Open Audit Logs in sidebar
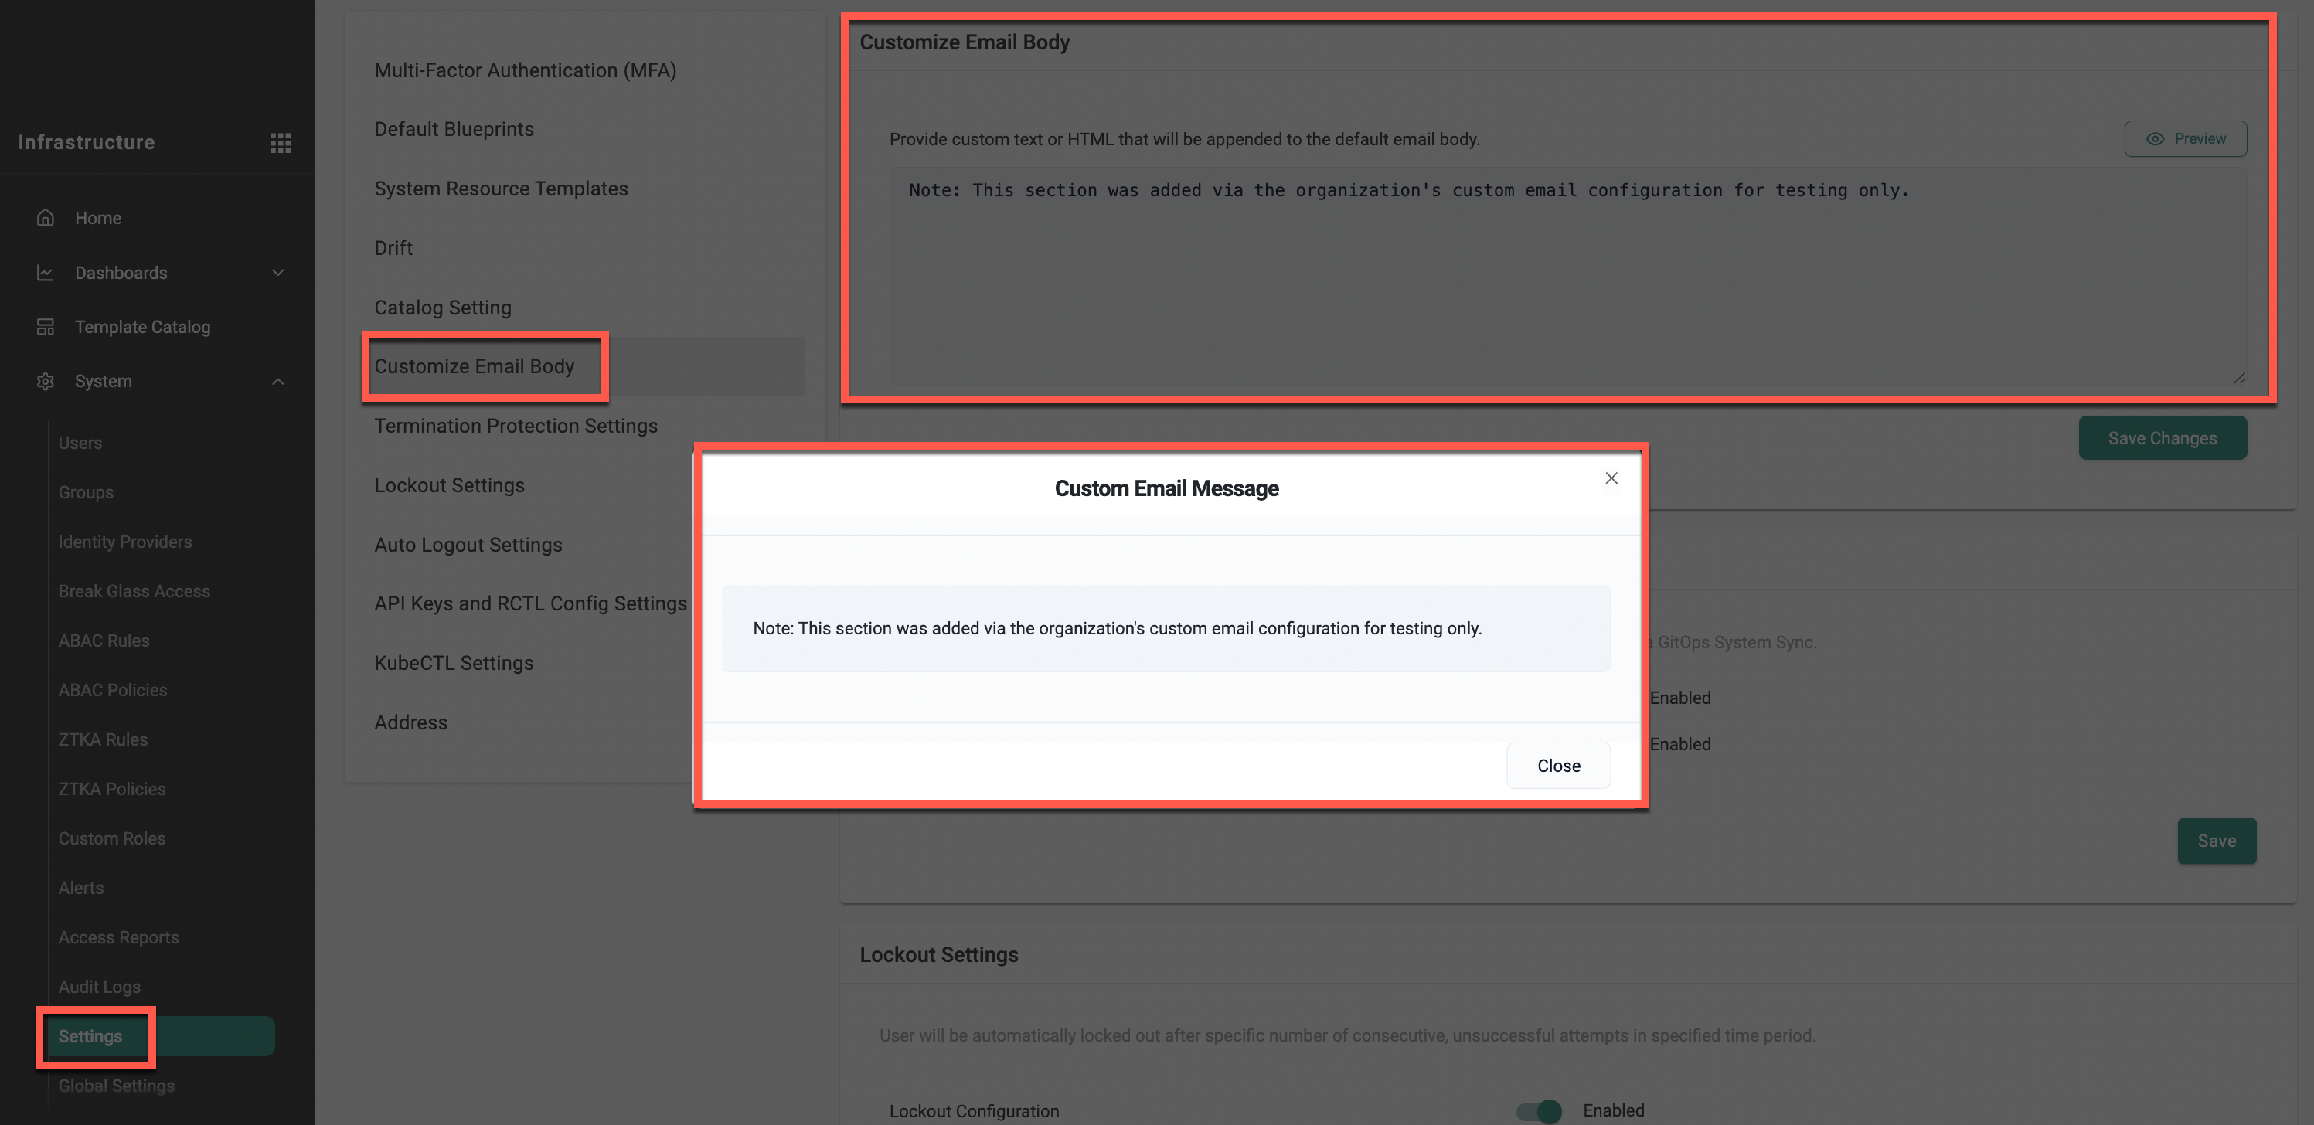This screenshot has width=2314, height=1125. click(x=99, y=987)
